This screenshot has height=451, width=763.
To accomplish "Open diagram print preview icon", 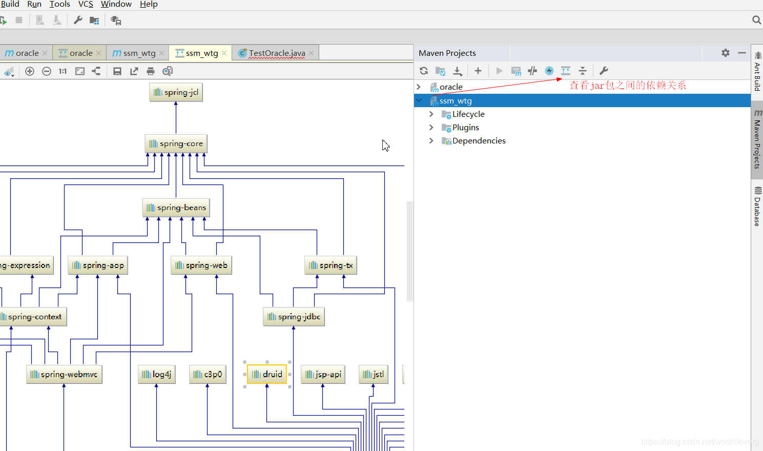I will [x=168, y=71].
